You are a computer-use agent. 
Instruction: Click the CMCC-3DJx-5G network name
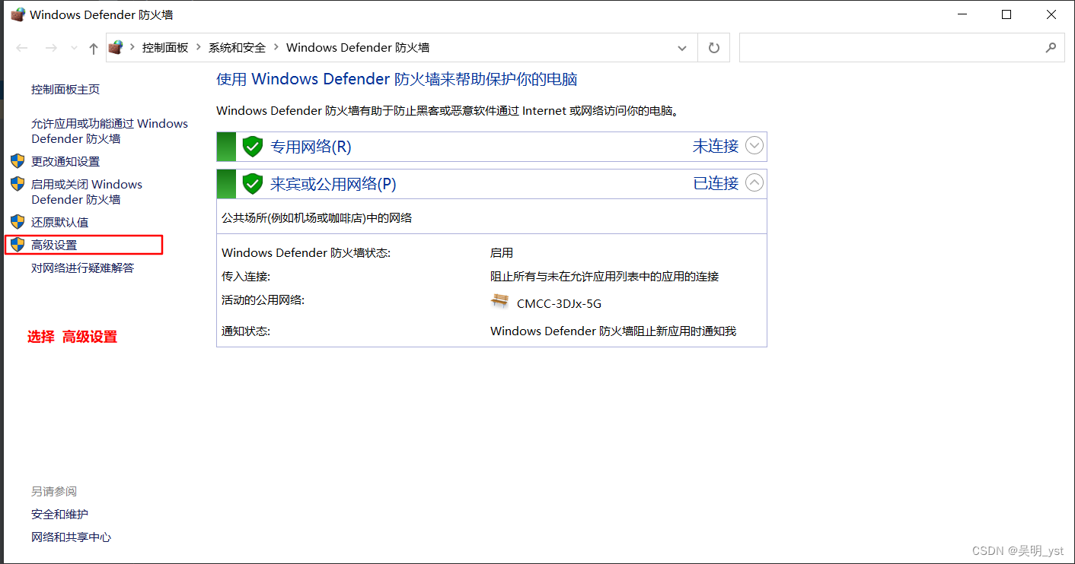(559, 304)
